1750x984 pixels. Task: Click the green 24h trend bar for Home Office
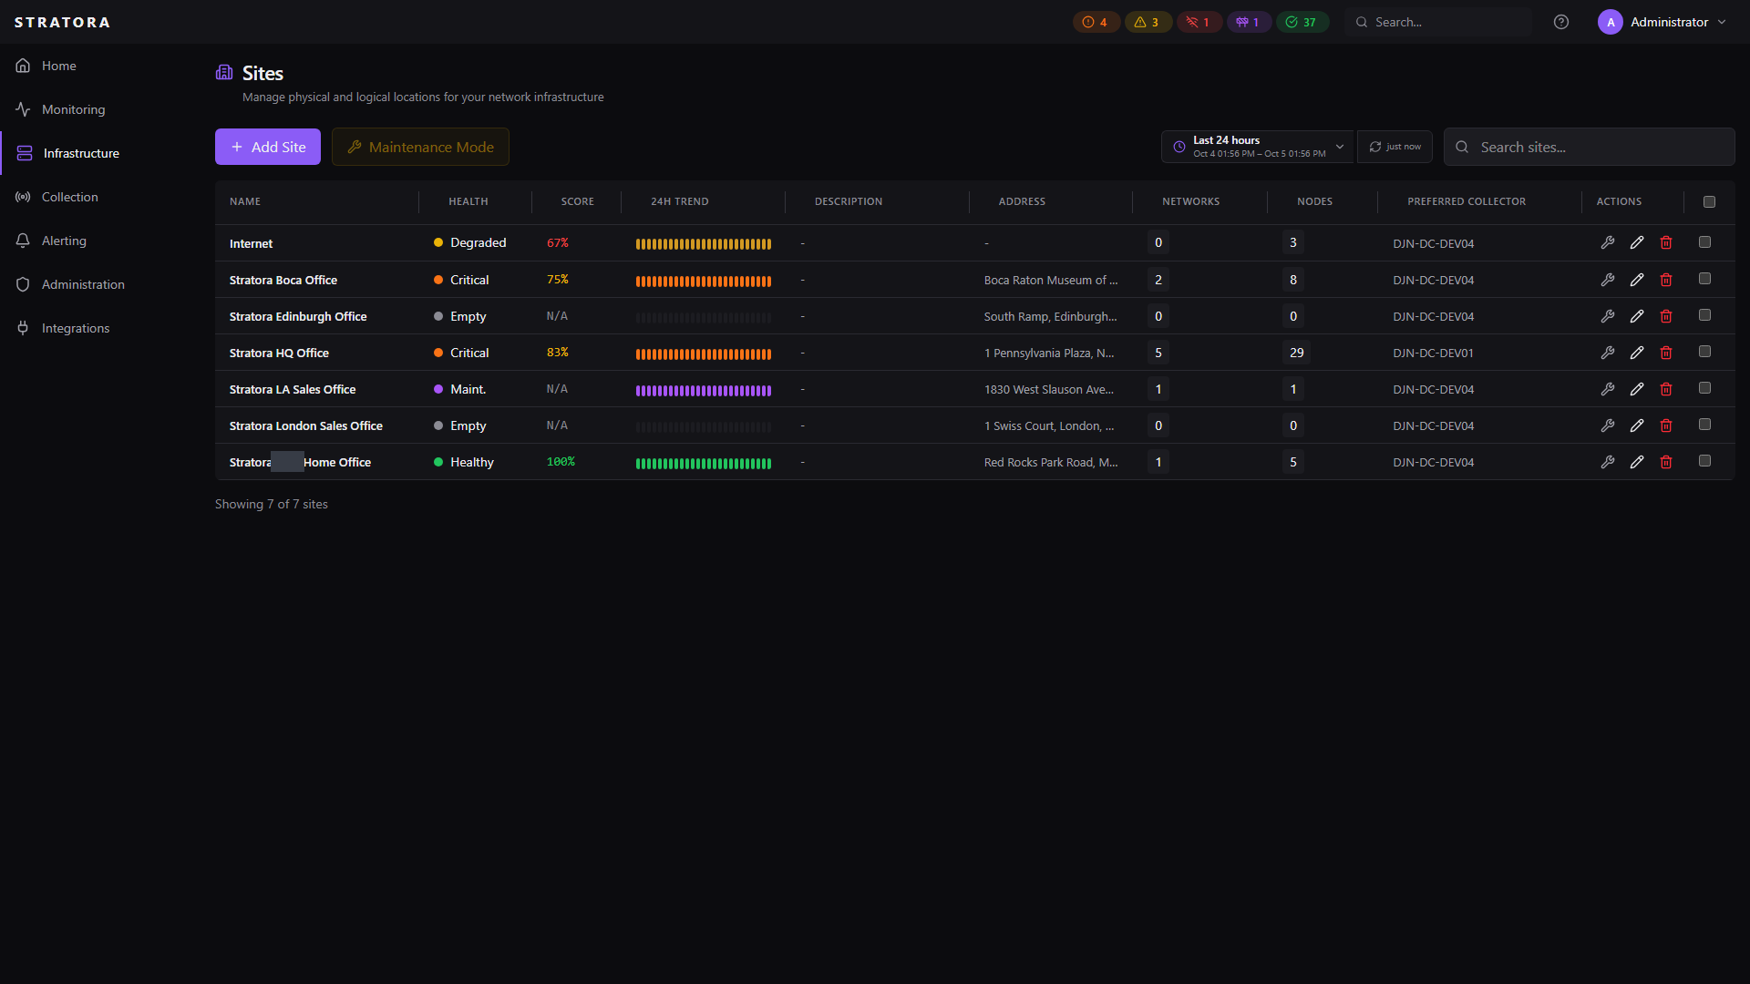[x=704, y=463]
